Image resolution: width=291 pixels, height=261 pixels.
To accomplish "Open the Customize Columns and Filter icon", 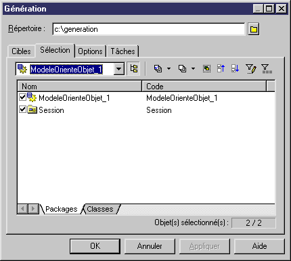I will point(251,69).
